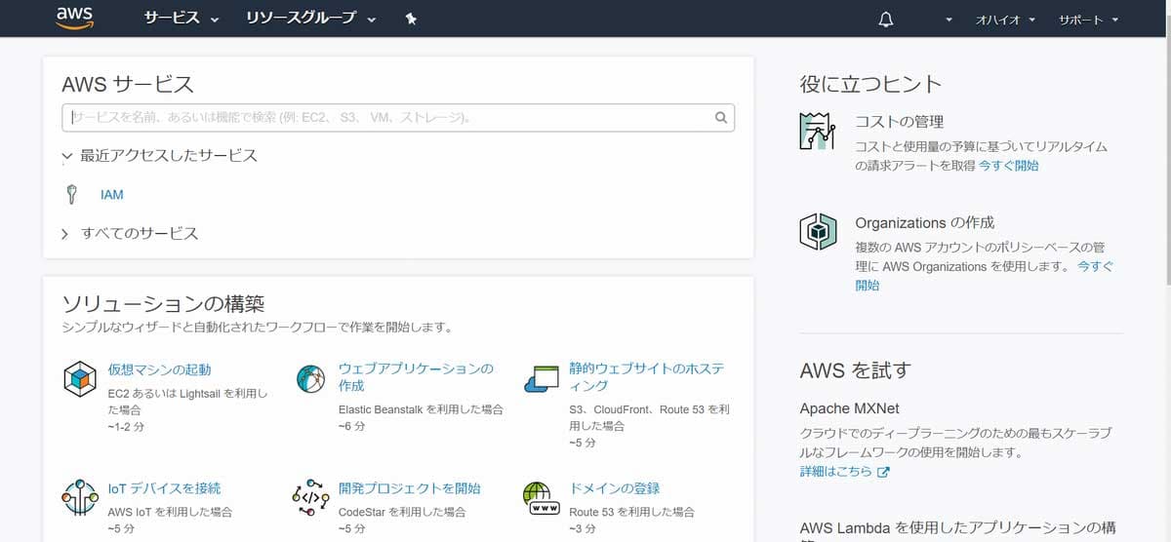Viewport: 1171px width, 542px height.
Task: Click the IoT device icon
Action: coord(79,497)
